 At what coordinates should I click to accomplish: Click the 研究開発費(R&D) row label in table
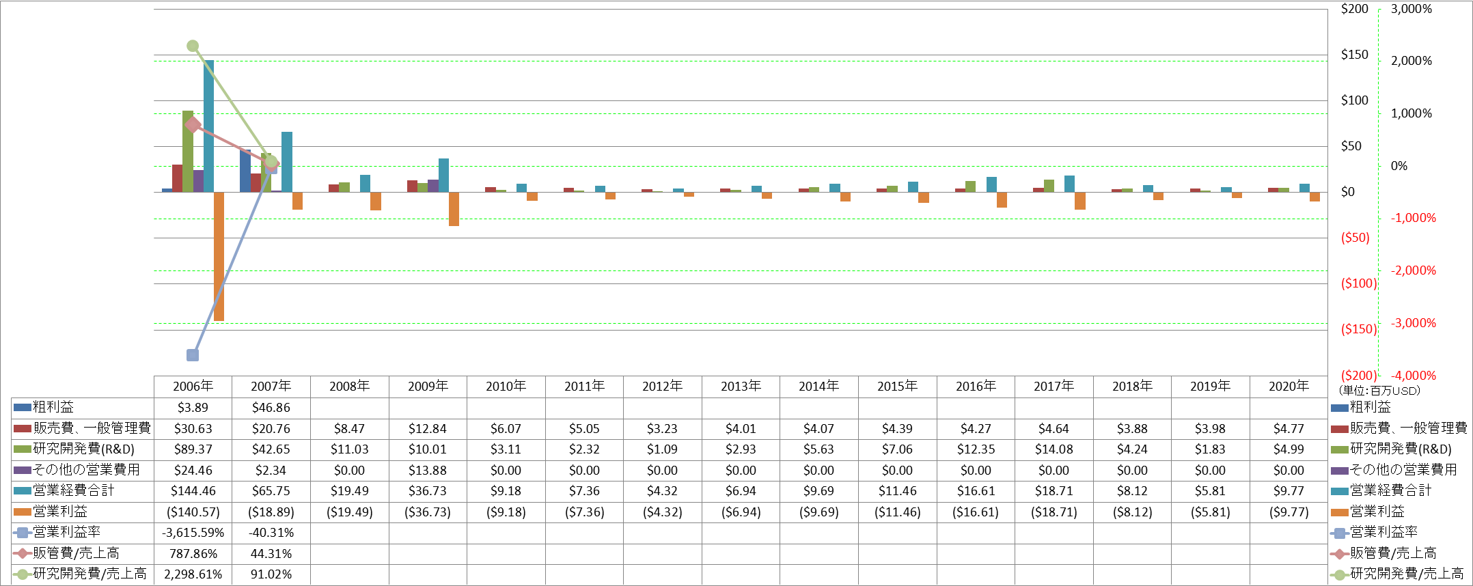(83, 449)
